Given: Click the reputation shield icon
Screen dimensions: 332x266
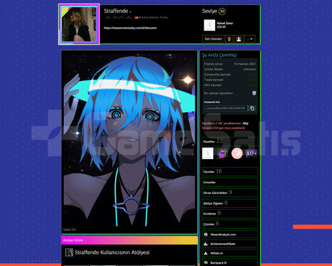Looking at the screenshot, I should tap(254, 93).
